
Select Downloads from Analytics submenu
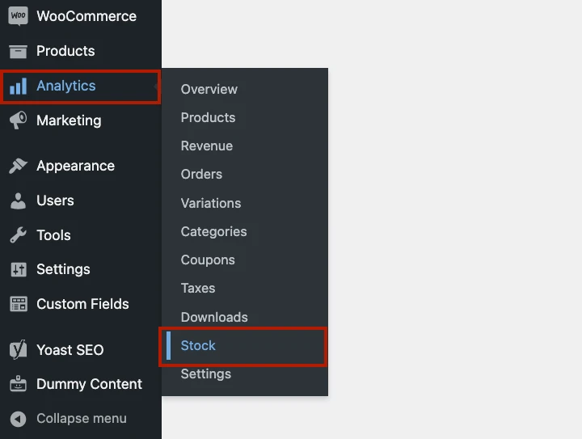(214, 317)
